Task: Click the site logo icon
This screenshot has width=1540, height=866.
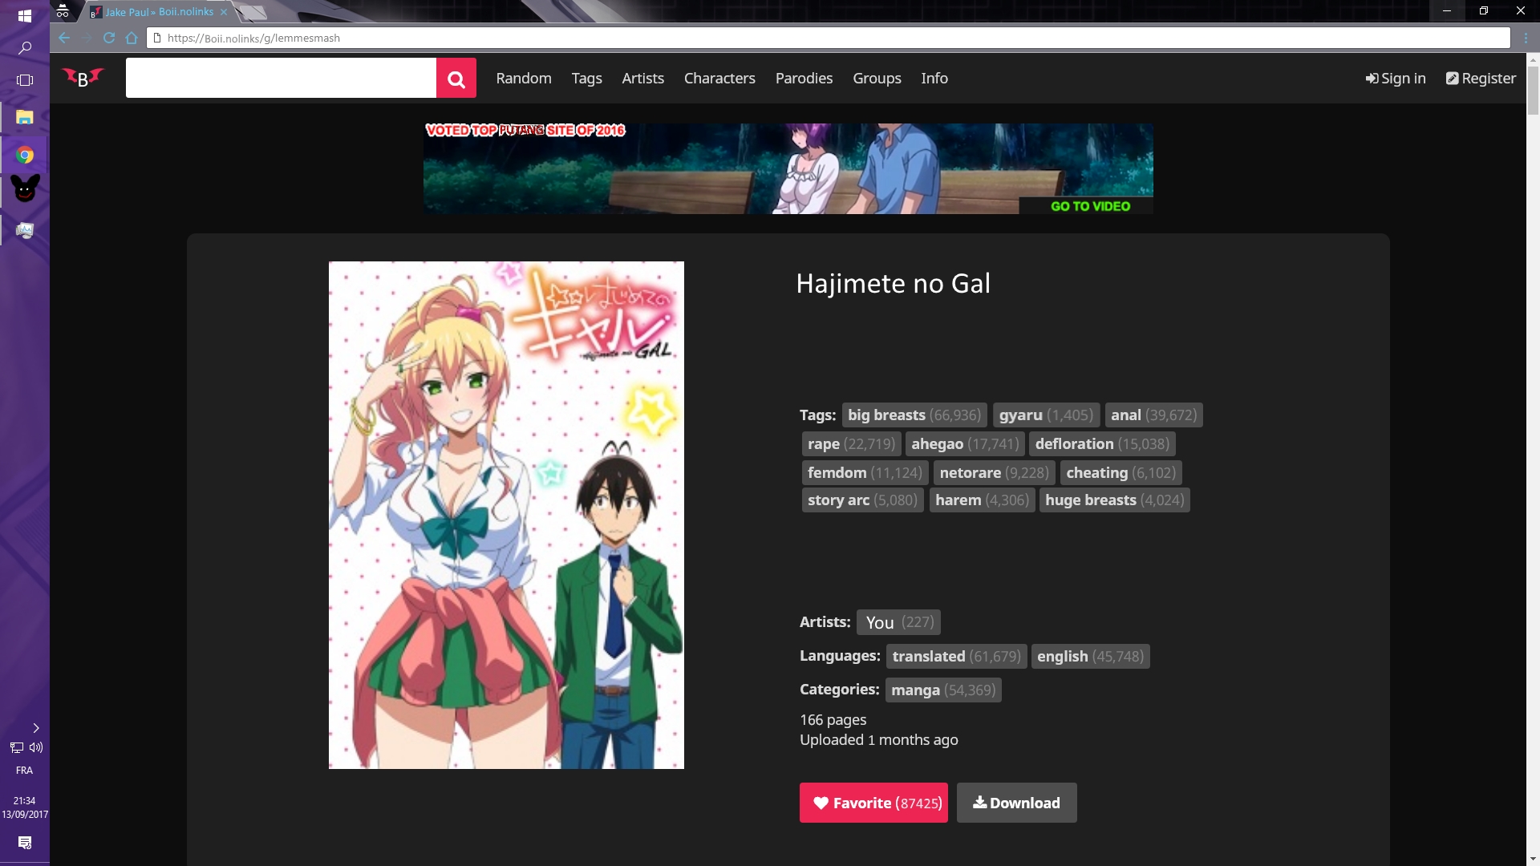Action: click(83, 78)
